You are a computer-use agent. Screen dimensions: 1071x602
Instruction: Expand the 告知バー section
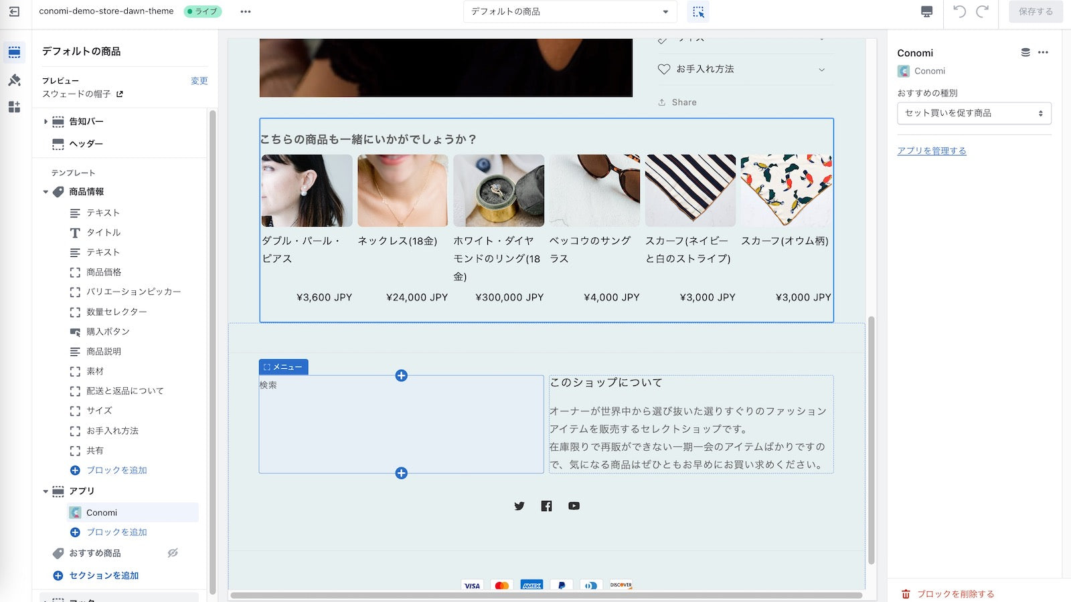pyautogui.click(x=46, y=122)
